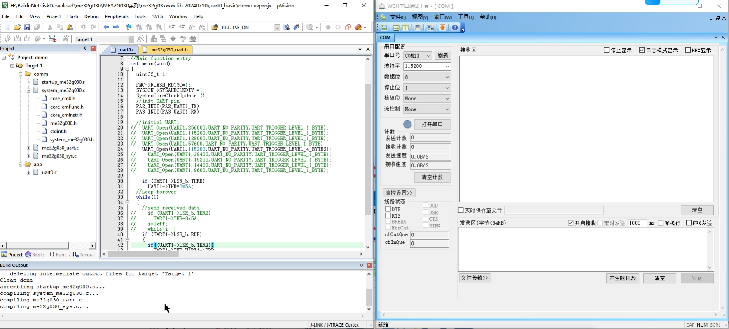This screenshot has width=729, height=329.
Task: Click 刷新 button next to COM13
Action: [443, 56]
